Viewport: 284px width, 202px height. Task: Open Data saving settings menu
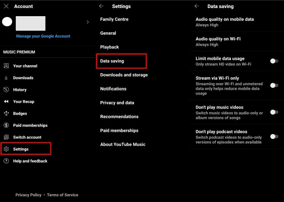coord(112,61)
